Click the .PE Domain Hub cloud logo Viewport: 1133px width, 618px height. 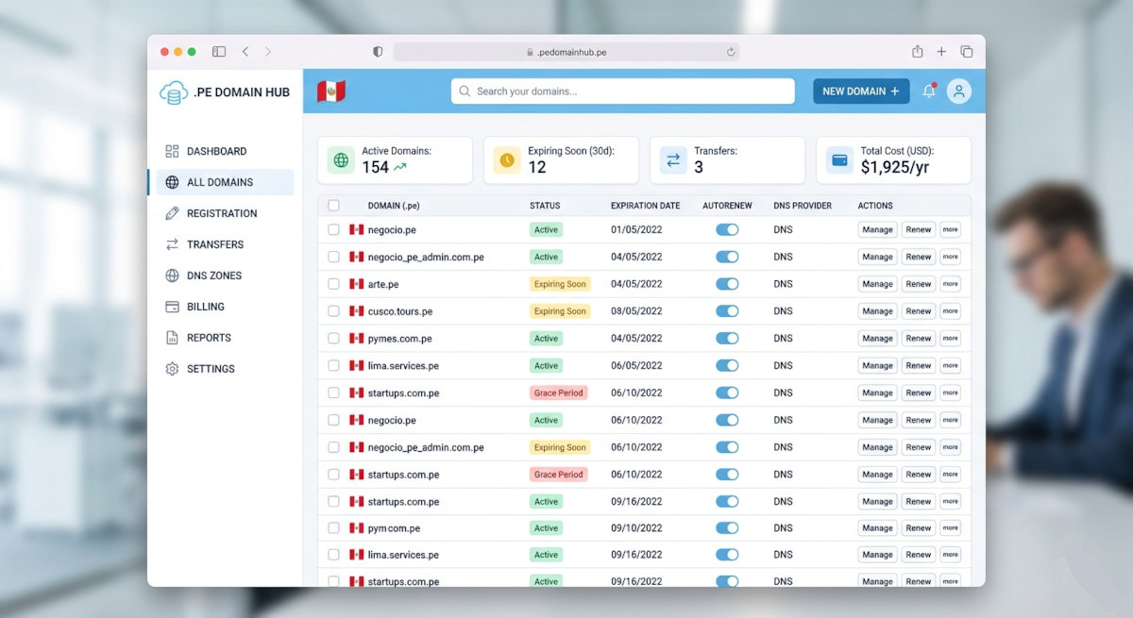pos(174,92)
